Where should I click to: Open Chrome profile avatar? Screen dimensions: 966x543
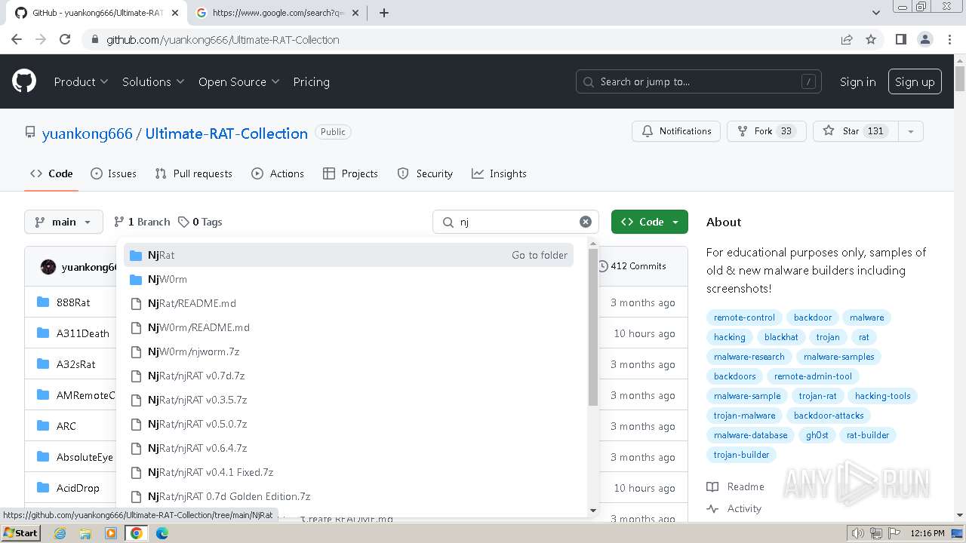point(924,39)
